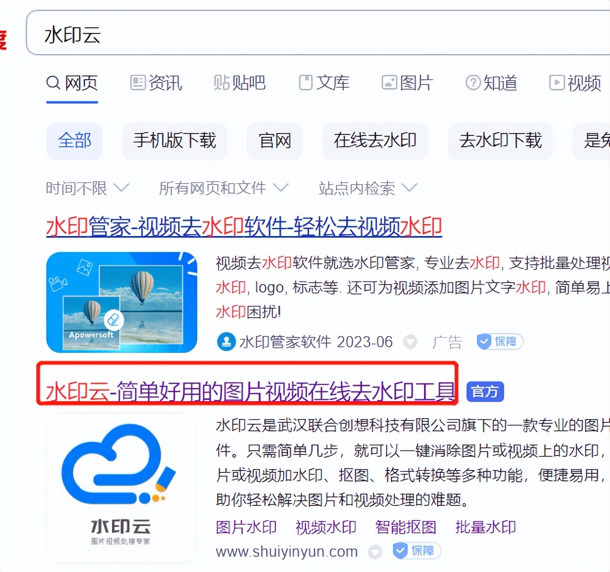Click the 图片 picture icon

pos(389,82)
